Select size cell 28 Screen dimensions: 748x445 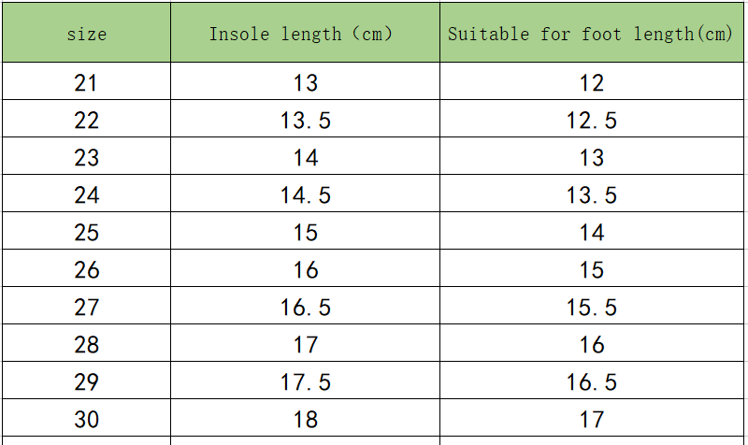[x=86, y=345]
